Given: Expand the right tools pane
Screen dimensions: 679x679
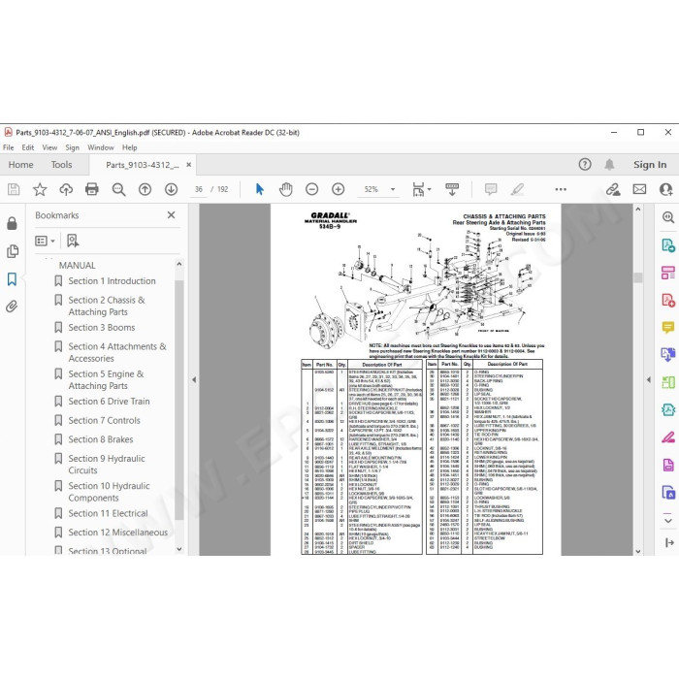Looking at the screenshot, I should 669,542.
